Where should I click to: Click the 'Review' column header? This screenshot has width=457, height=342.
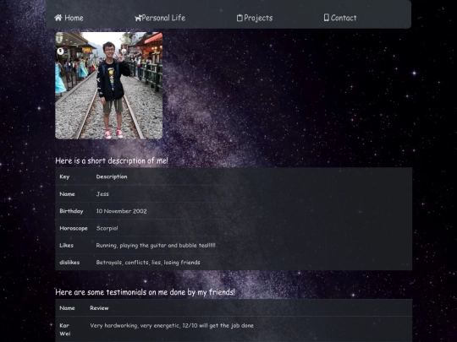99,308
